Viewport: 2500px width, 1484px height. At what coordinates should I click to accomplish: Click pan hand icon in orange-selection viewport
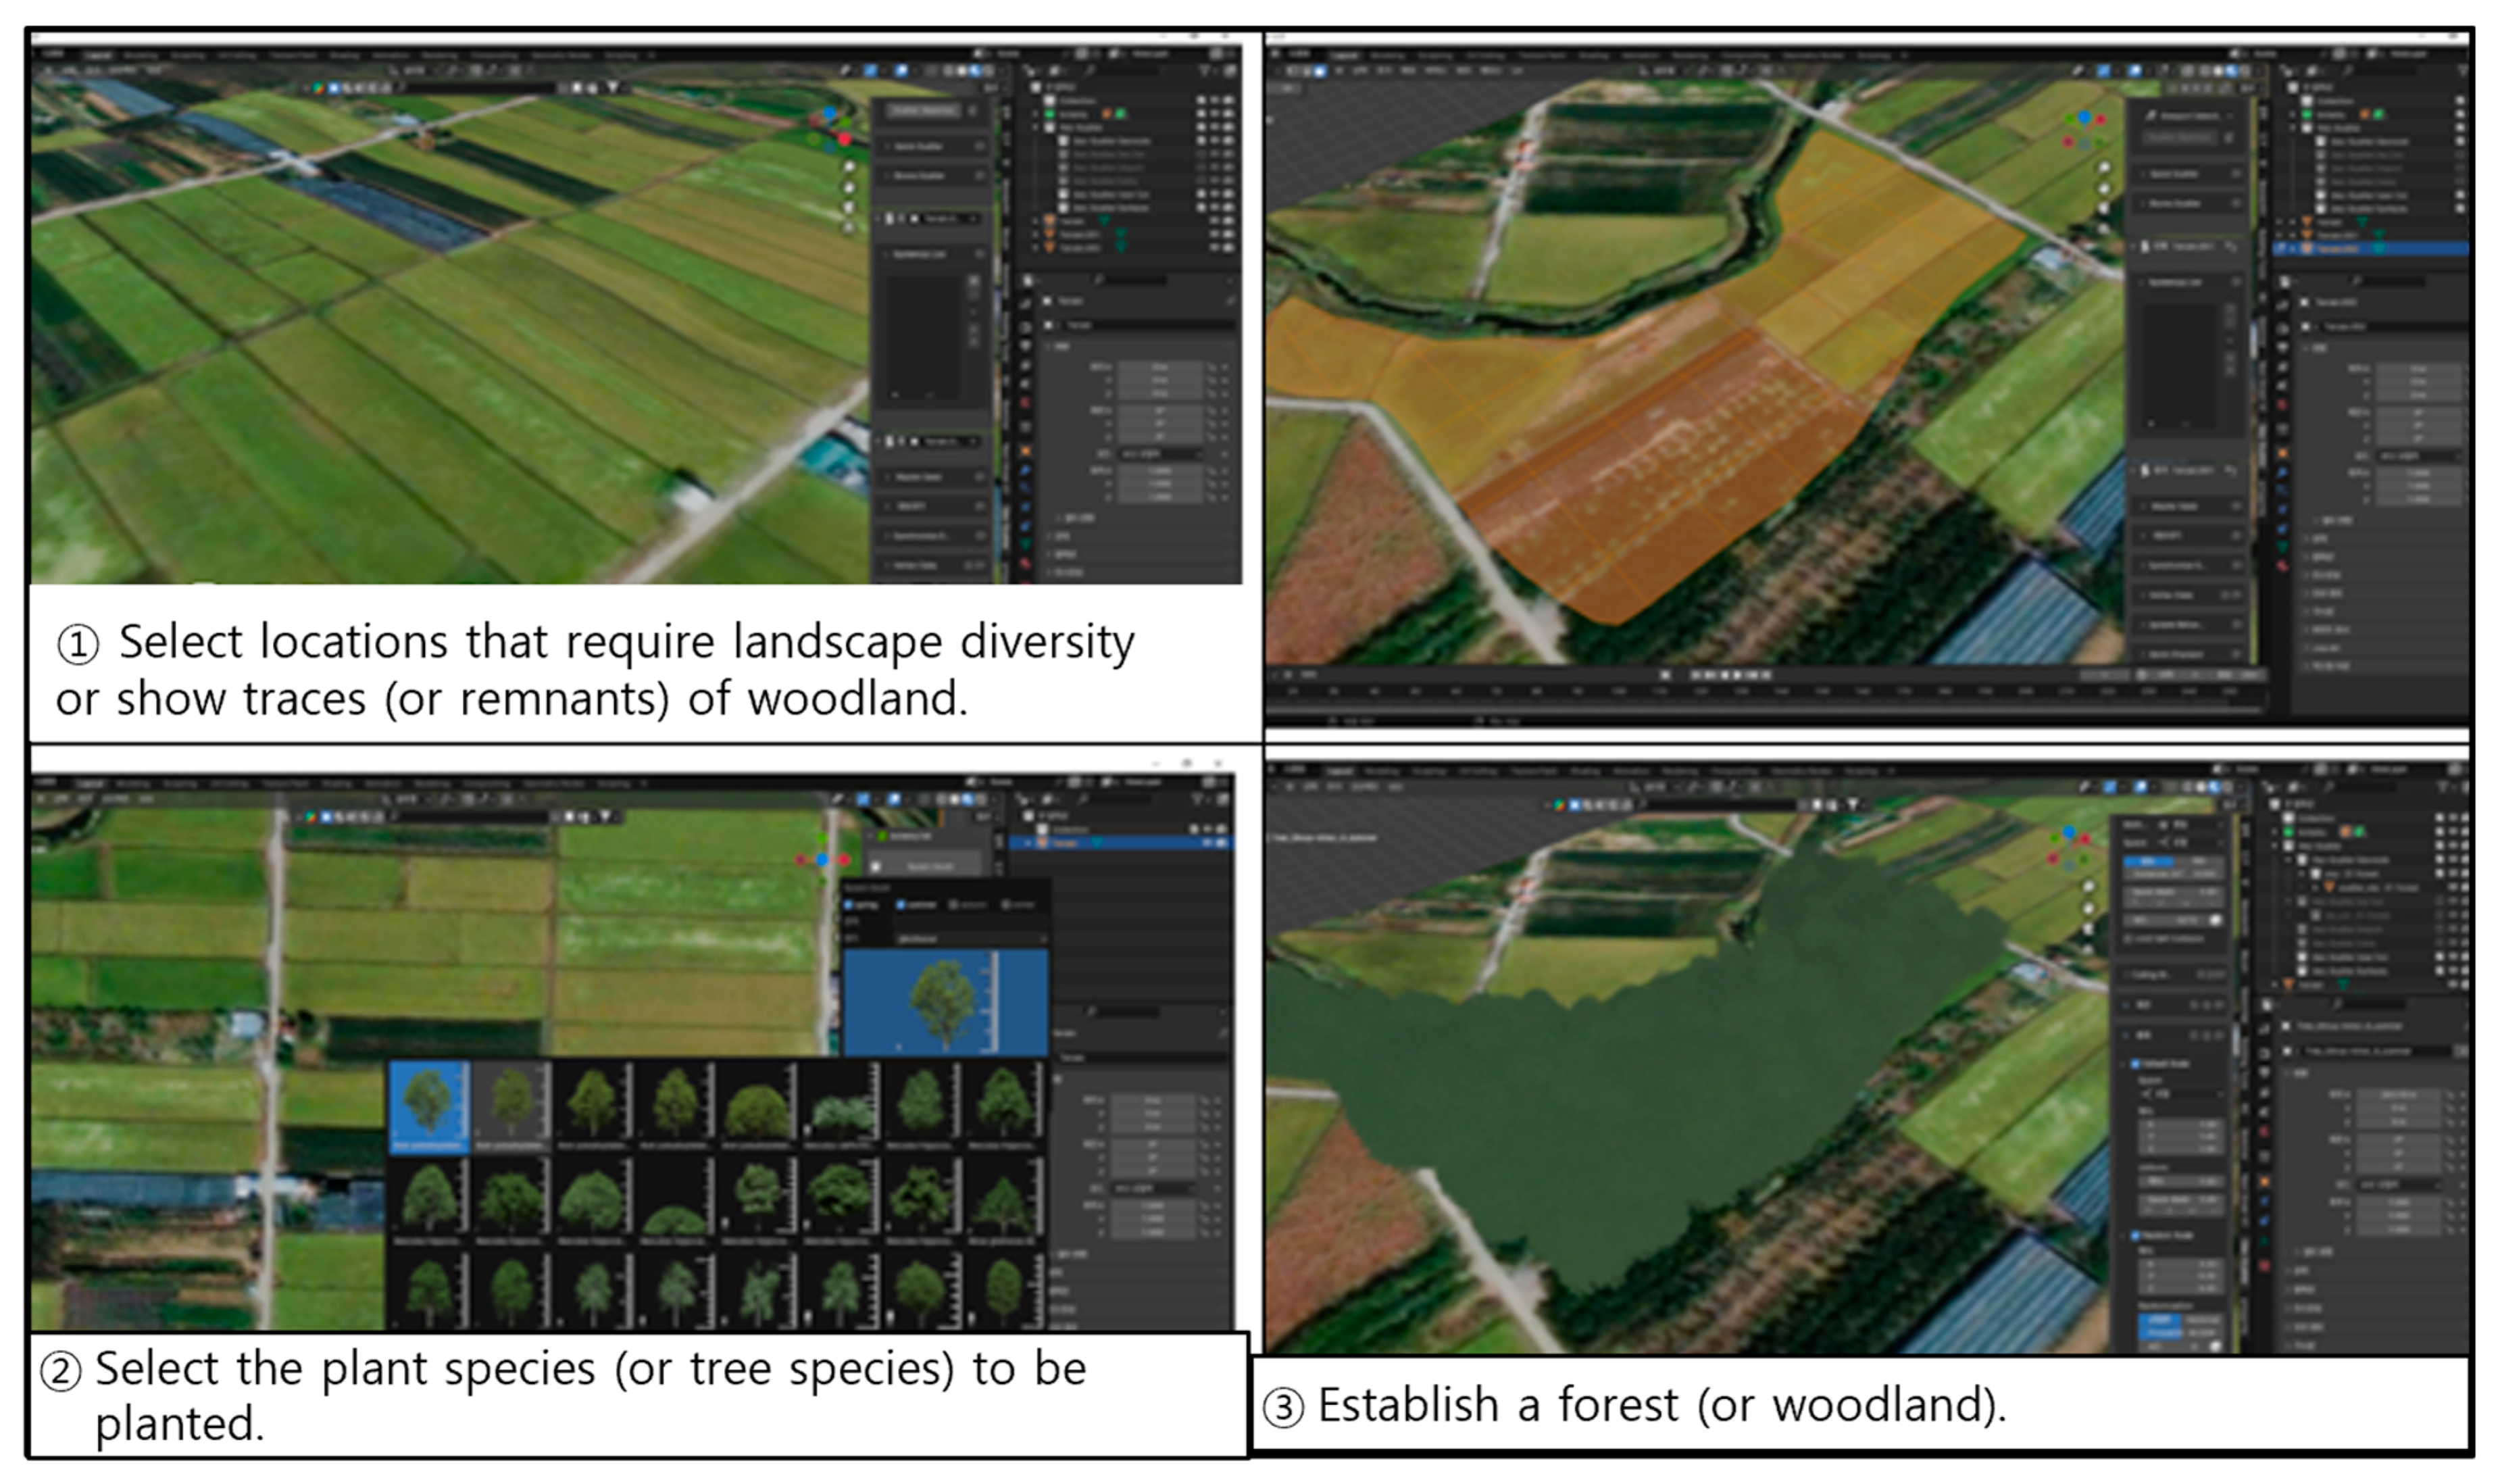(x=2103, y=188)
